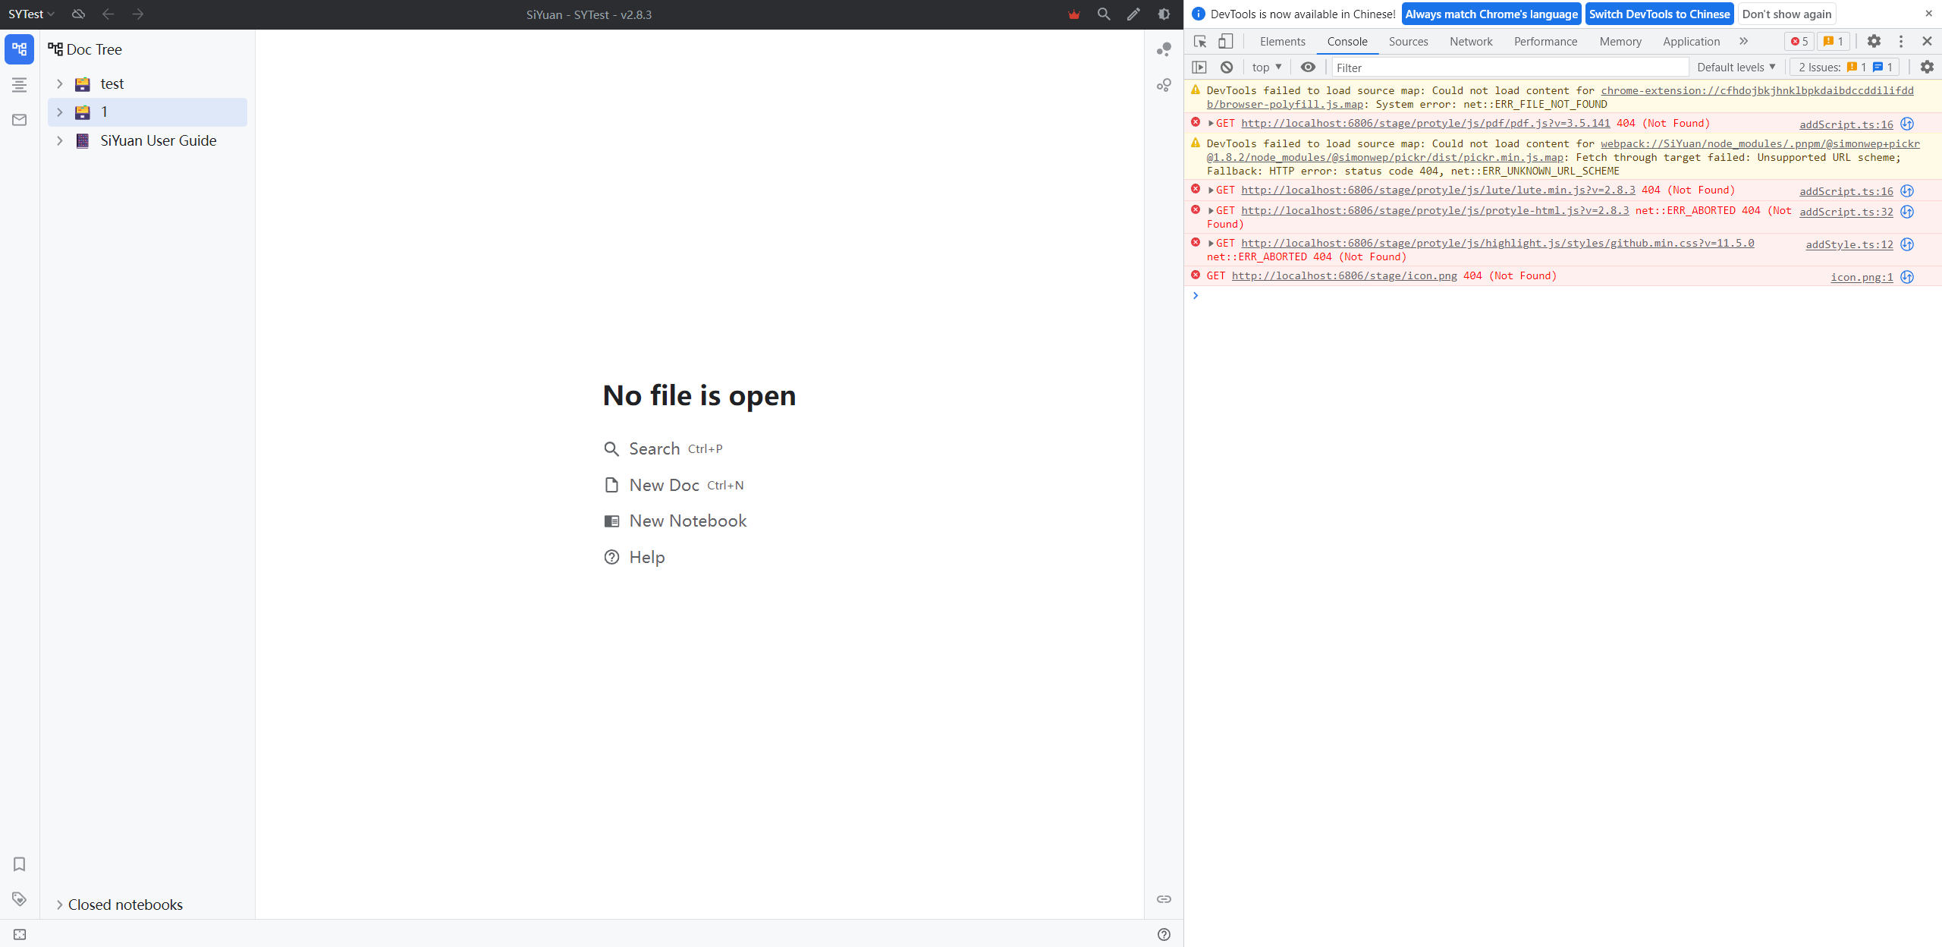
Task: Open the Bookmarks panel in bottom-left dock
Action: pyautogui.click(x=18, y=864)
